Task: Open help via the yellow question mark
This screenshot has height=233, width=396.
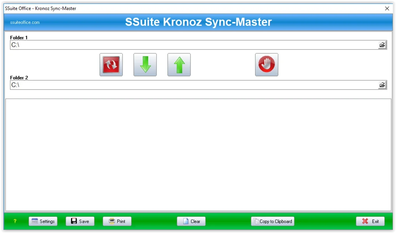Action: coord(15,221)
